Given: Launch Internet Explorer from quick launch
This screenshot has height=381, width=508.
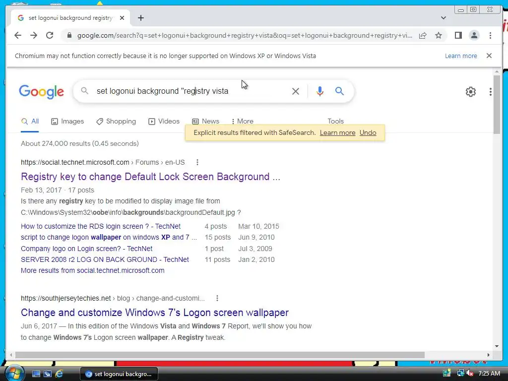Looking at the screenshot, I should (59, 374).
